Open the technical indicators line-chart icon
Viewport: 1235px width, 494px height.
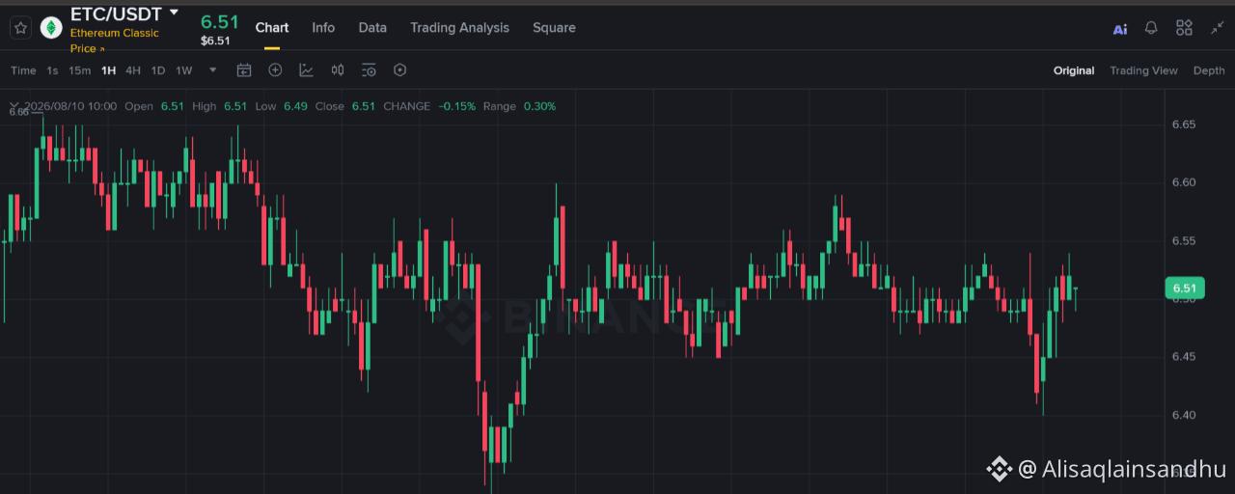pyautogui.click(x=306, y=70)
